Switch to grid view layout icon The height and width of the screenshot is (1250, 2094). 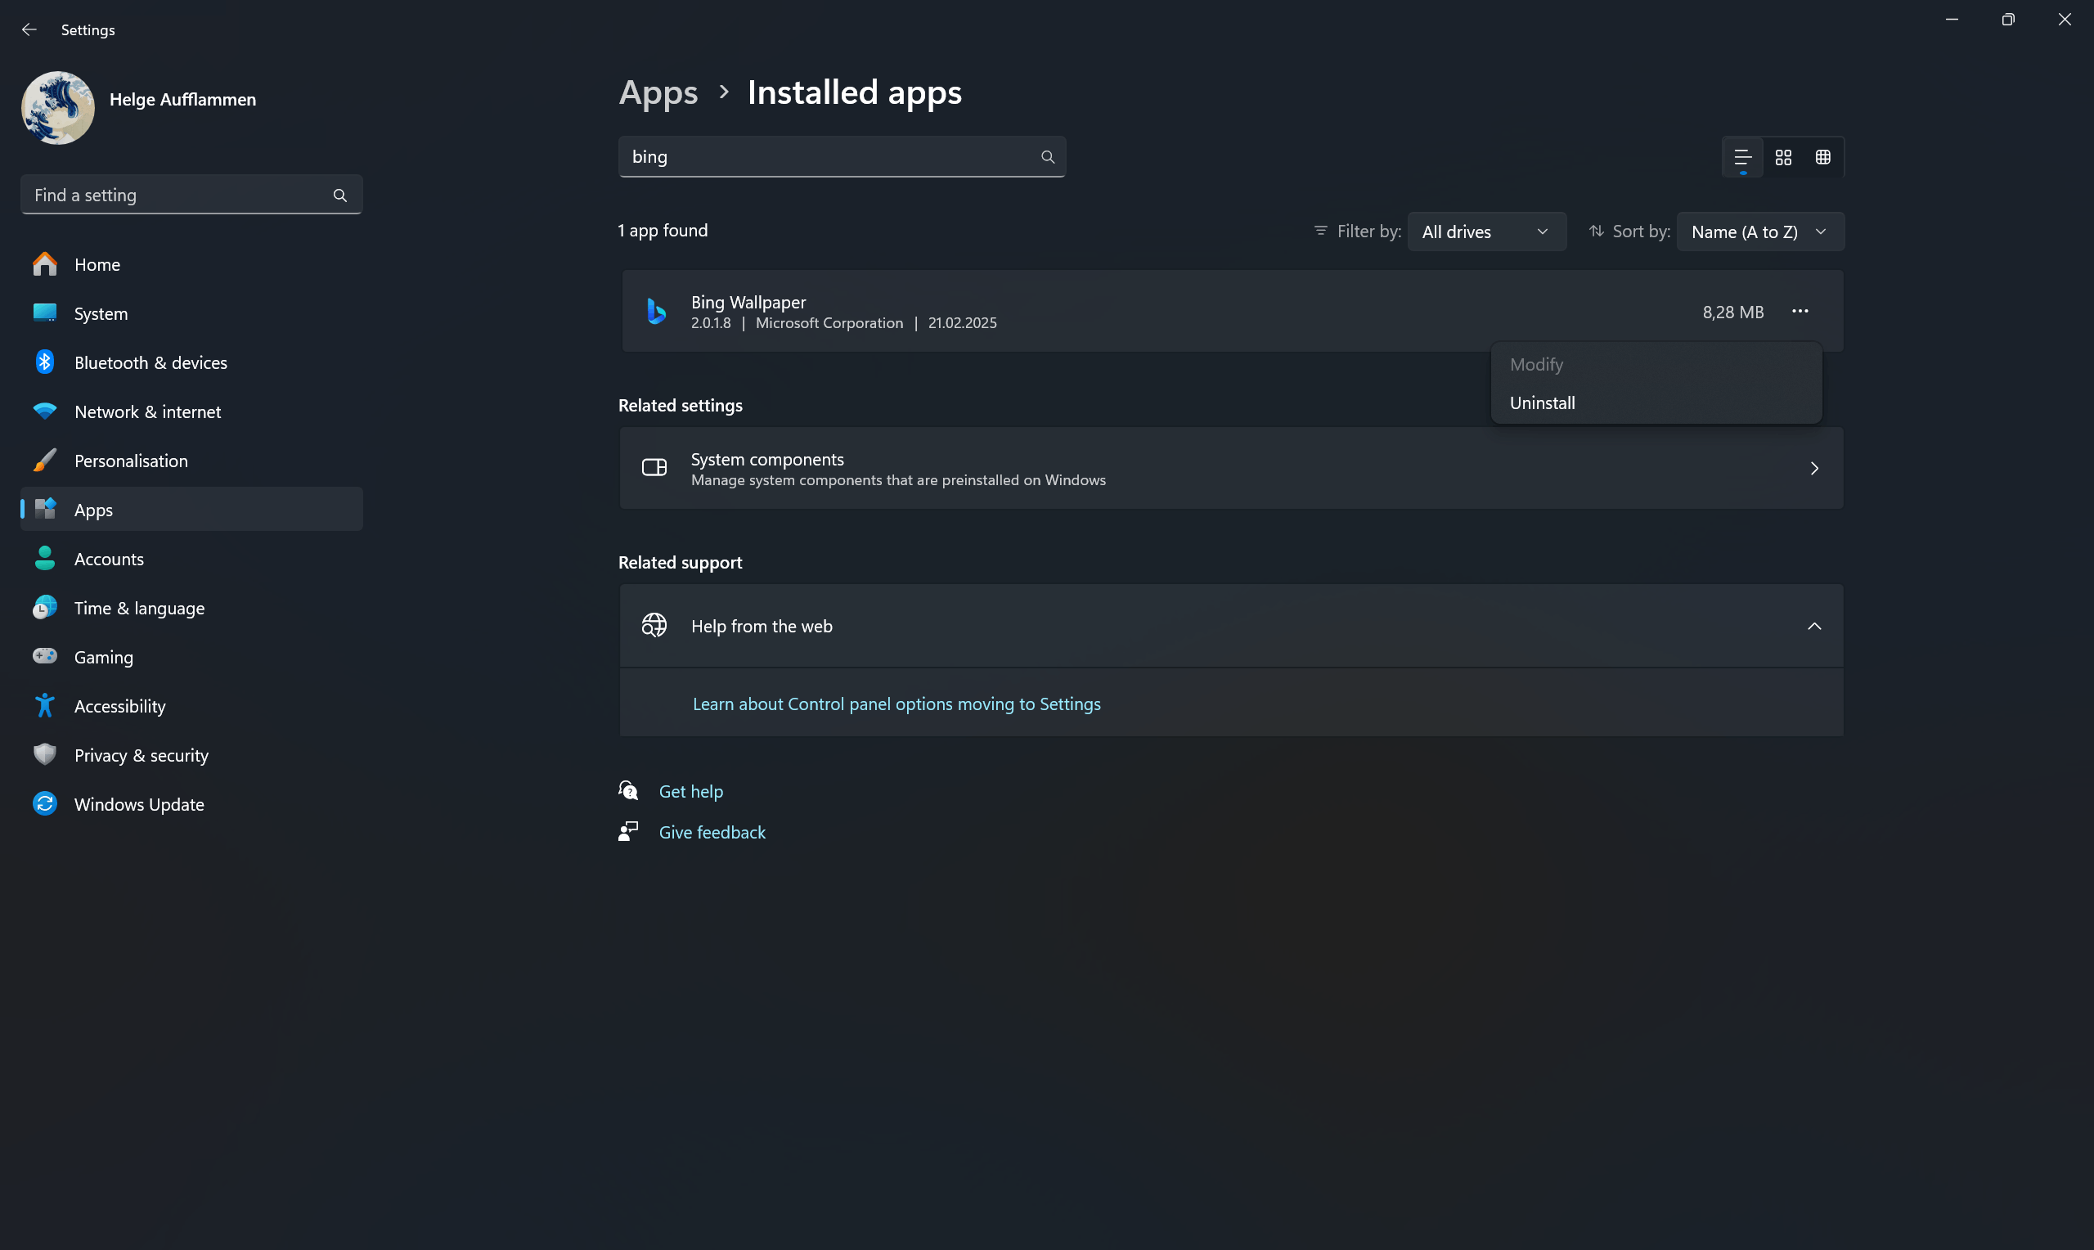pyautogui.click(x=1782, y=158)
